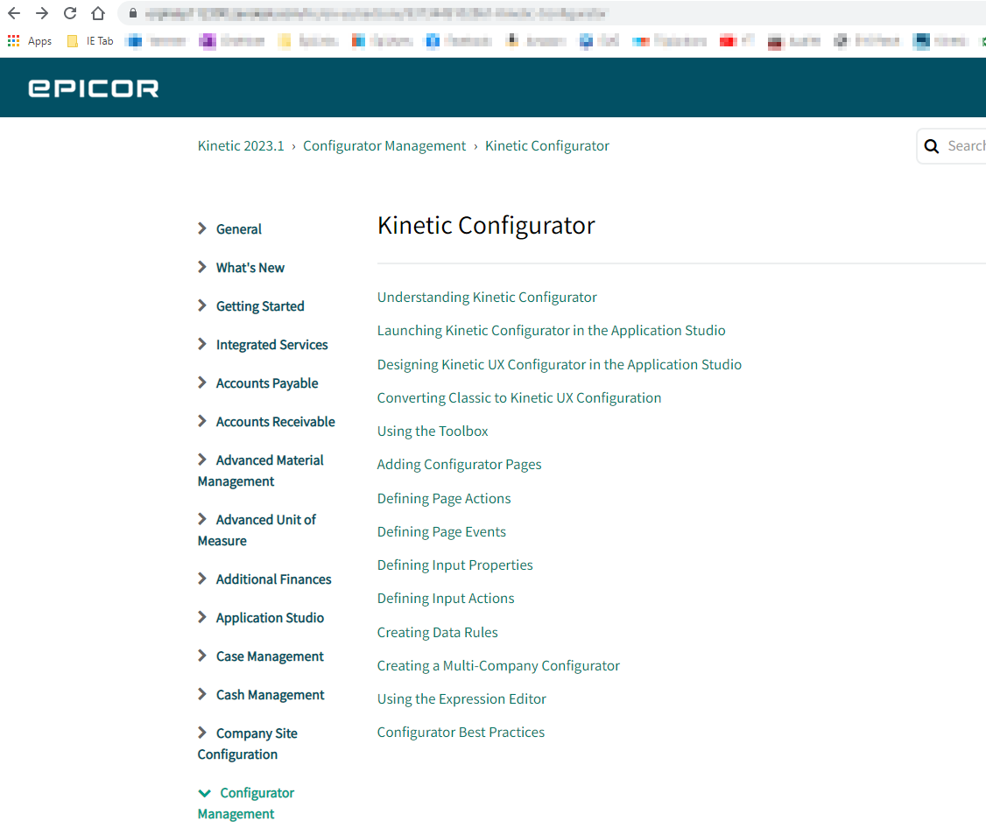The width and height of the screenshot is (986, 828).
Task: Open Designing Kinetic UX Configurator link
Action: point(559,364)
